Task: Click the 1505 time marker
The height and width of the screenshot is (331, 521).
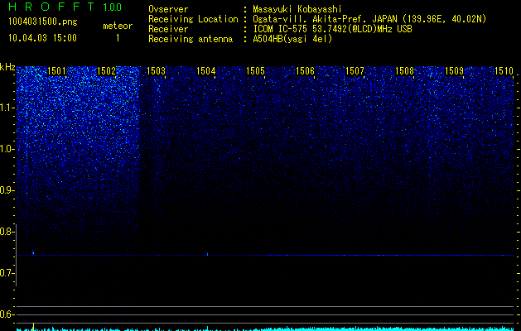Action: coord(255,70)
